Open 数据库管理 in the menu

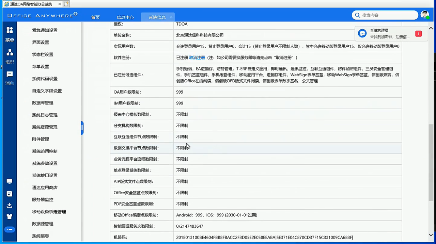pyautogui.click(x=43, y=103)
